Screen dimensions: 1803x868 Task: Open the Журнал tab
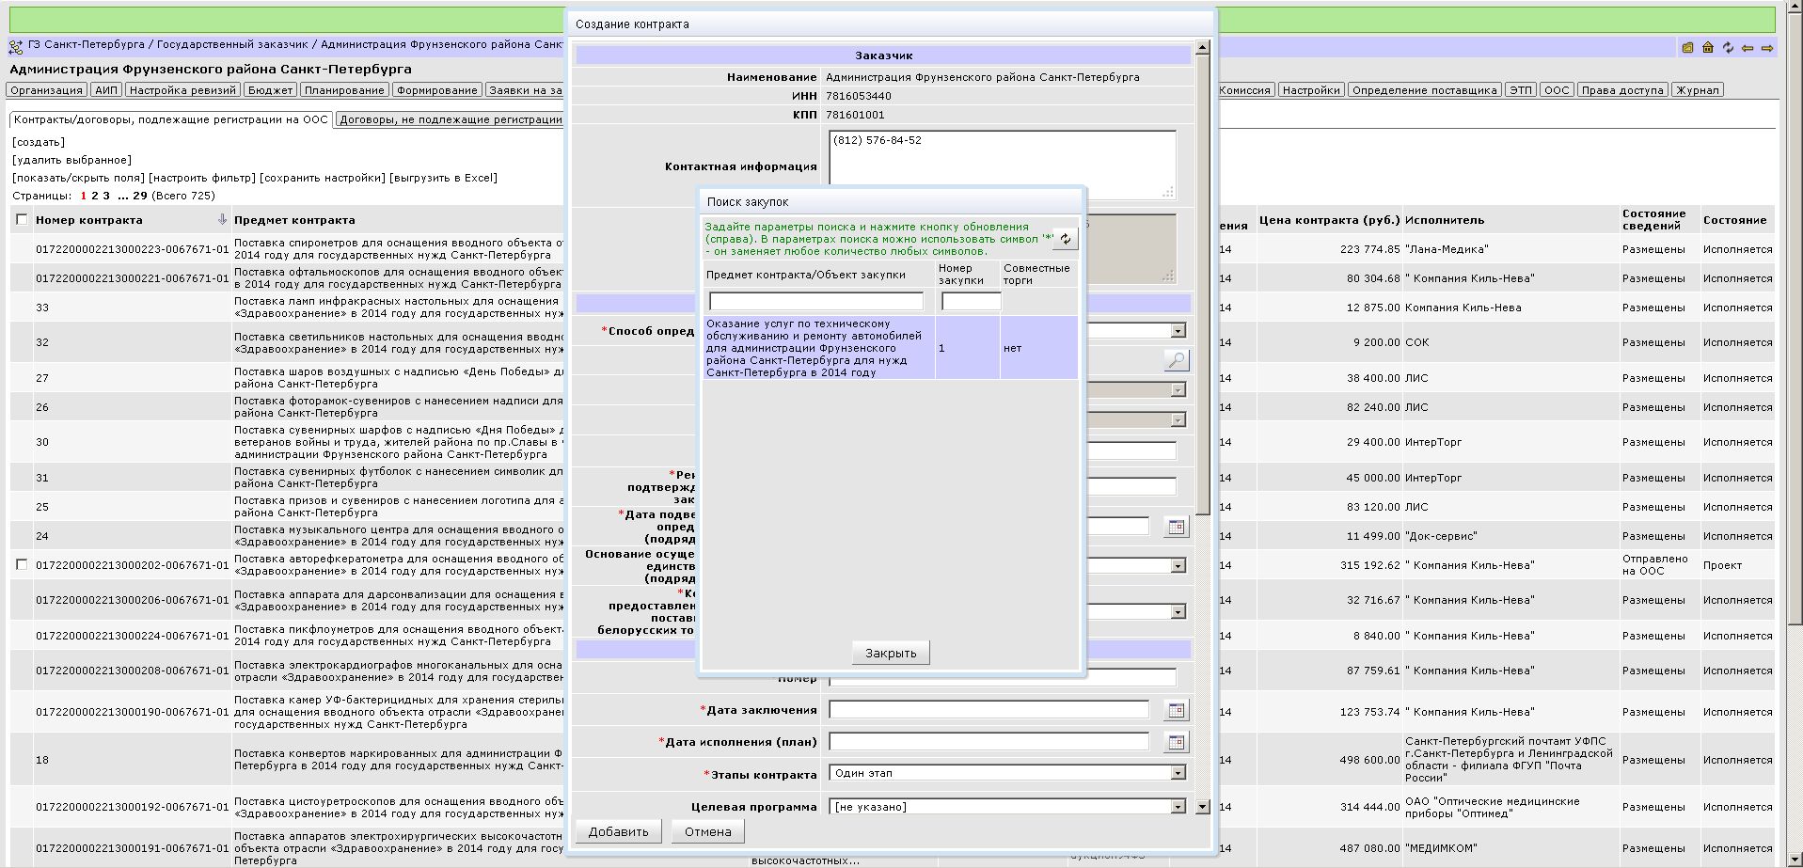coord(1698,90)
